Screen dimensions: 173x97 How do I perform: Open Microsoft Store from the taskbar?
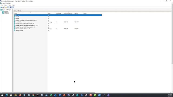[11, 95]
